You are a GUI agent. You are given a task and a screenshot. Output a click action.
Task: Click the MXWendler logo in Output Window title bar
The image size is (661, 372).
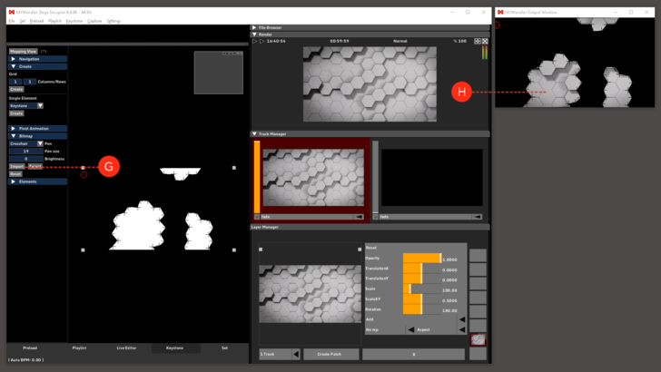tap(500, 12)
